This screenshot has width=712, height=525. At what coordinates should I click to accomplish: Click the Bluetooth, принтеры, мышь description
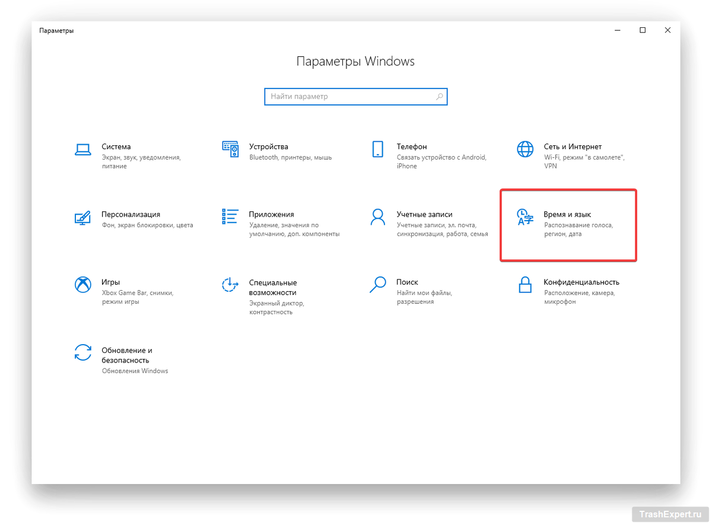[291, 157]
